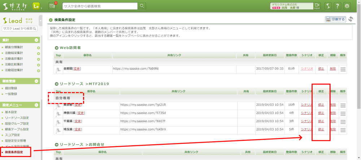Viewport: 361px width, 160px height.
Task: Open the settings gear icon in the header
Action: coord(347,6)
